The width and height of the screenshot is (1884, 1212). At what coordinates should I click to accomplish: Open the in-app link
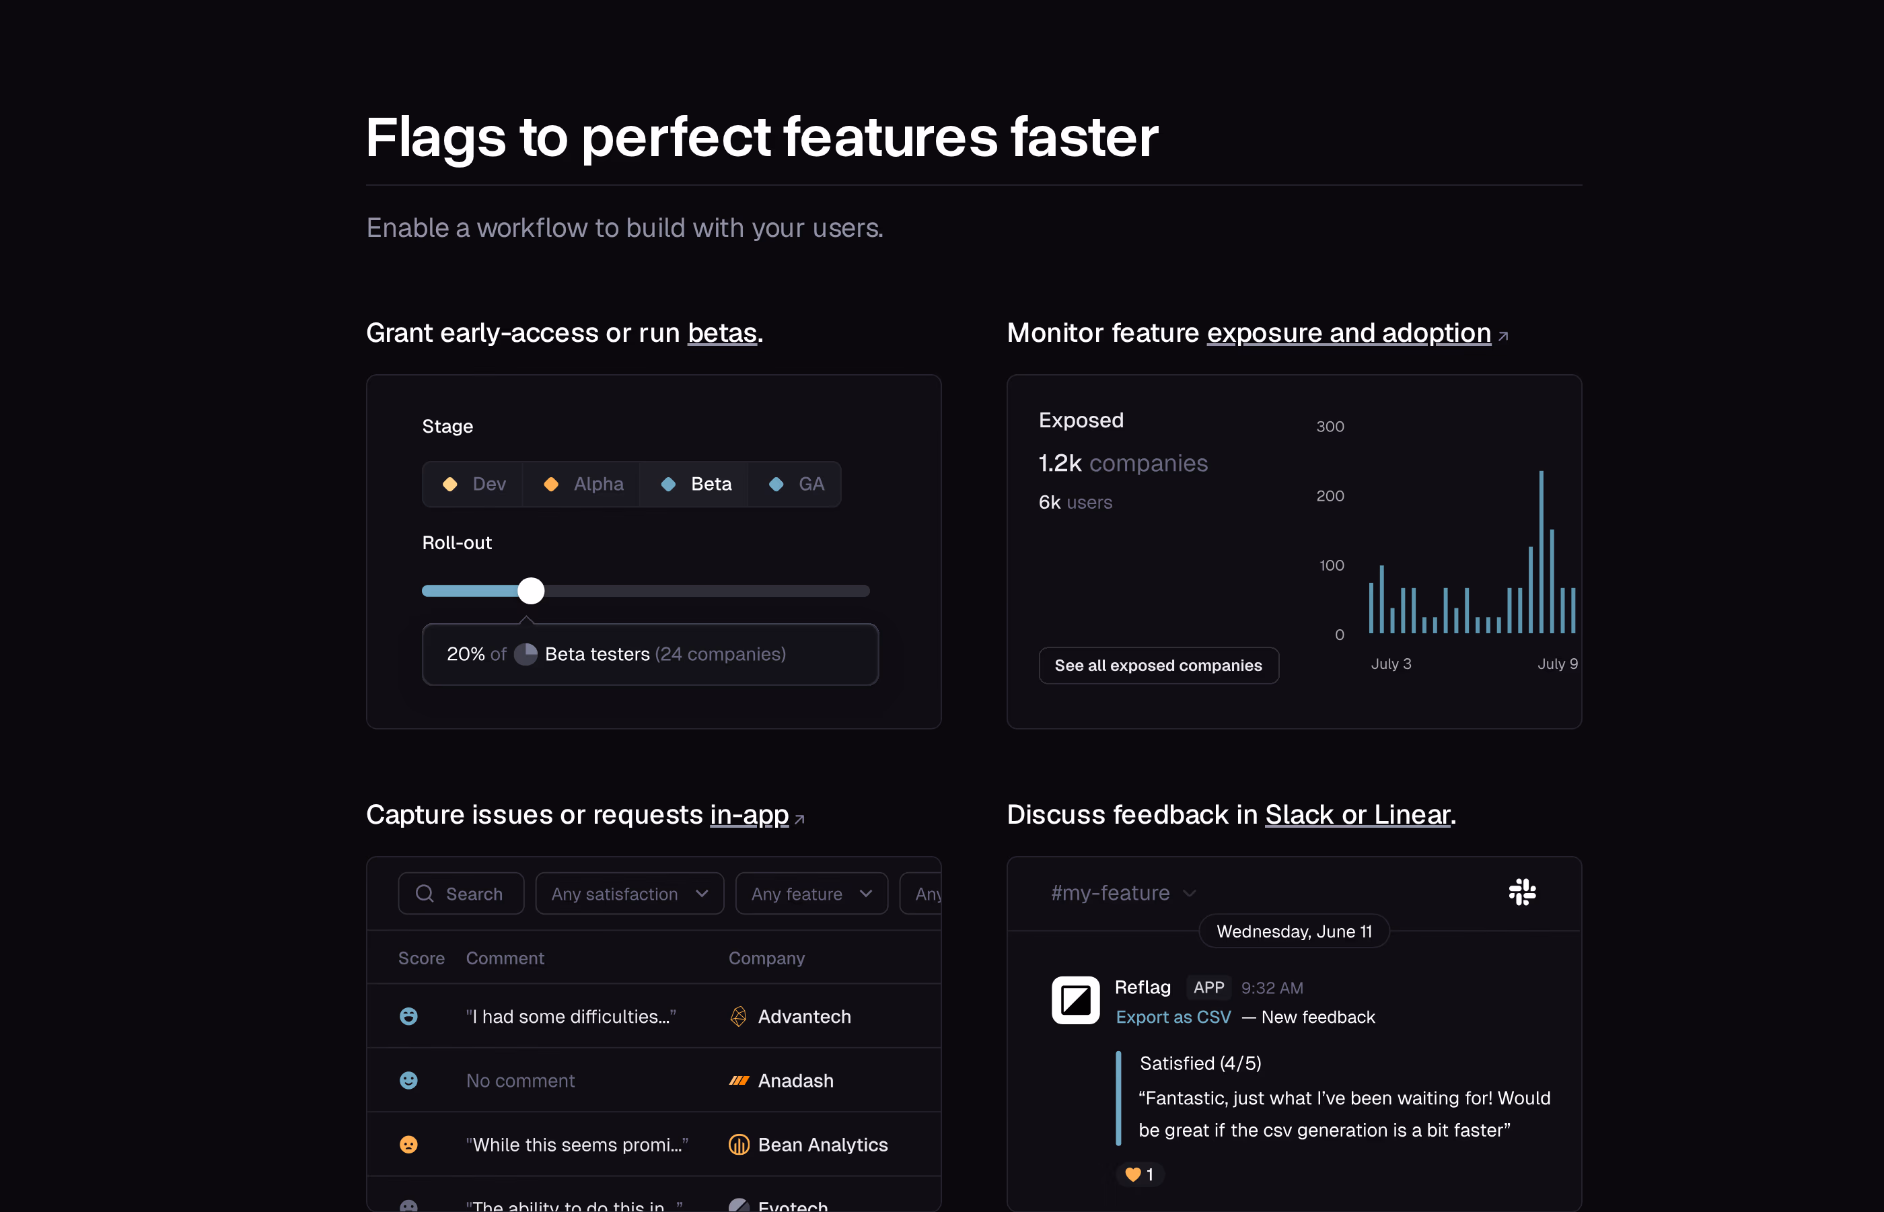click(749, 814)
